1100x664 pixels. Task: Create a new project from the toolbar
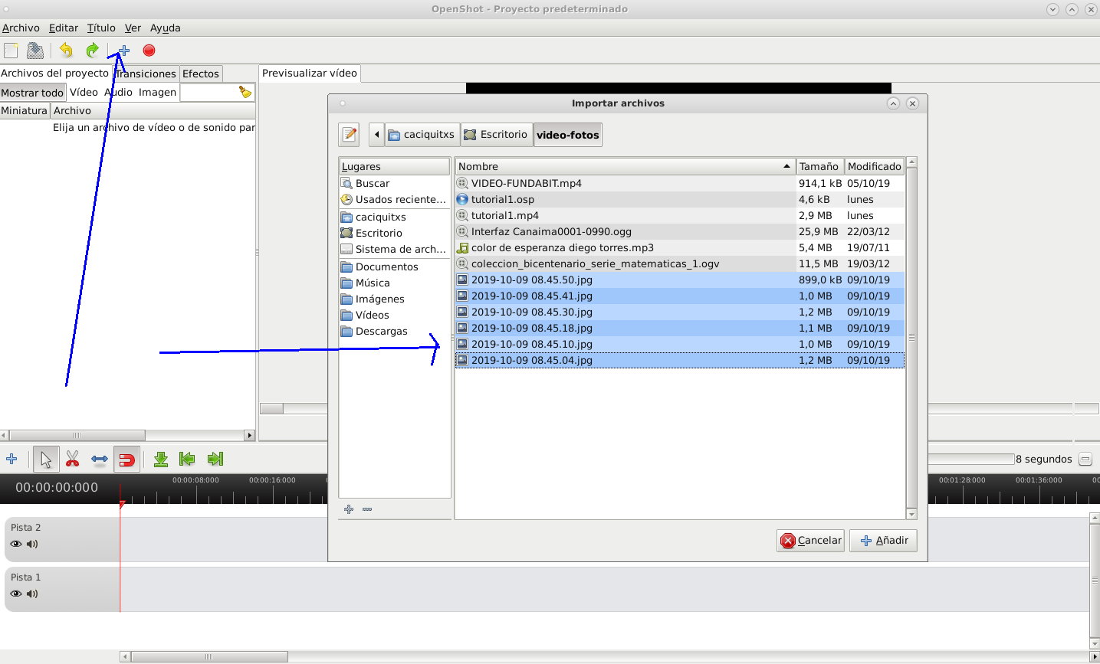coord(11,51)
